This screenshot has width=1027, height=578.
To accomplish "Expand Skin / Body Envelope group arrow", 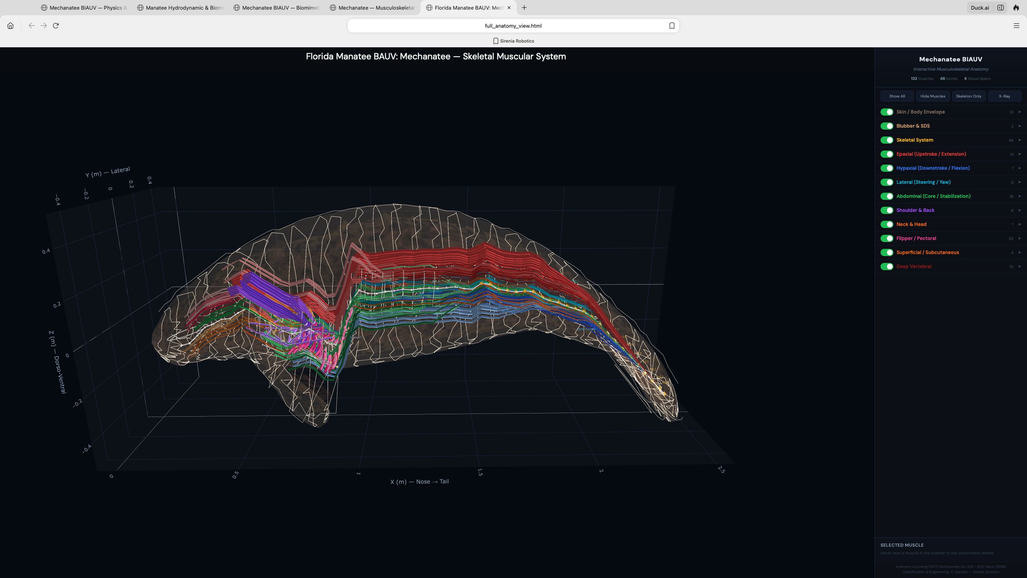I will pyautogui.click(x=1019, y=112).
